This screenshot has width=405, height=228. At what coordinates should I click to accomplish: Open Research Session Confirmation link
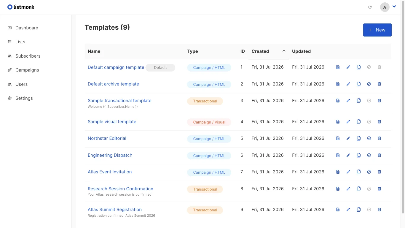pos(120,189)
